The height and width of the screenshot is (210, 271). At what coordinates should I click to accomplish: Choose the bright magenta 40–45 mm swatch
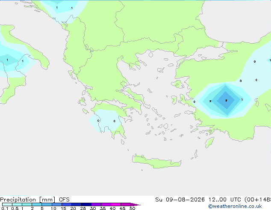coord(116,204)
